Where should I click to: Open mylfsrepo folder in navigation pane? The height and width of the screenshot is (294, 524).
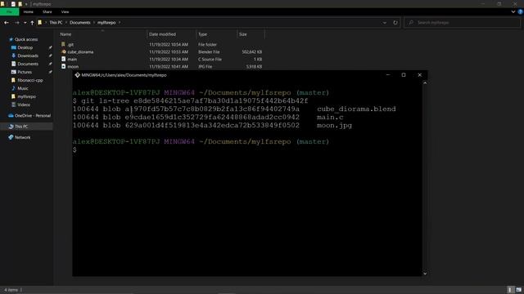coord(26,96)
